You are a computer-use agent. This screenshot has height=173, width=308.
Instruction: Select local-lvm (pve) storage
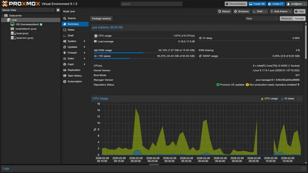tap(25, 38)
